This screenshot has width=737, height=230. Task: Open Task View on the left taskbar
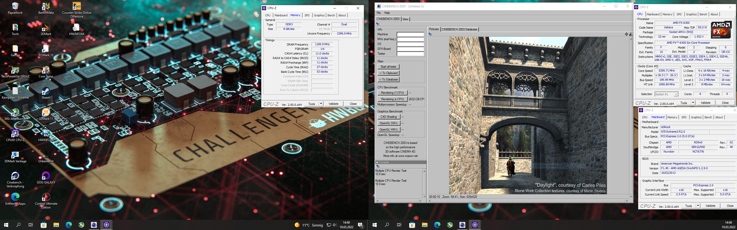click(31, 225)
